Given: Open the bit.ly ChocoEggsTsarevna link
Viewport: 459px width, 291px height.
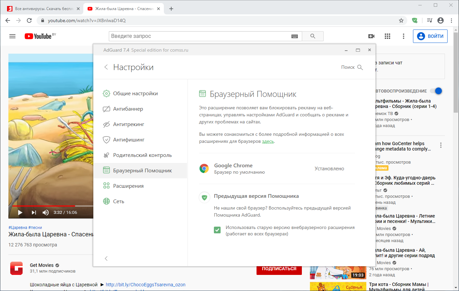Looking at the screenshot, I should pos(145,285).
